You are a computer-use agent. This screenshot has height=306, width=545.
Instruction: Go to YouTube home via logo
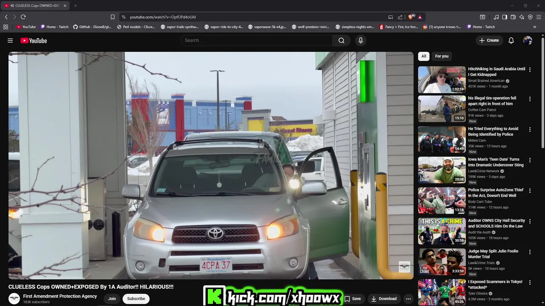(x=34, y=41)
